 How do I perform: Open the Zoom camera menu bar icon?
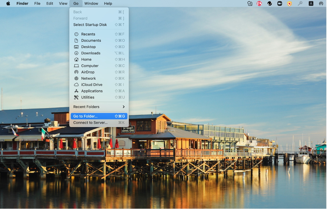point(279,3)
